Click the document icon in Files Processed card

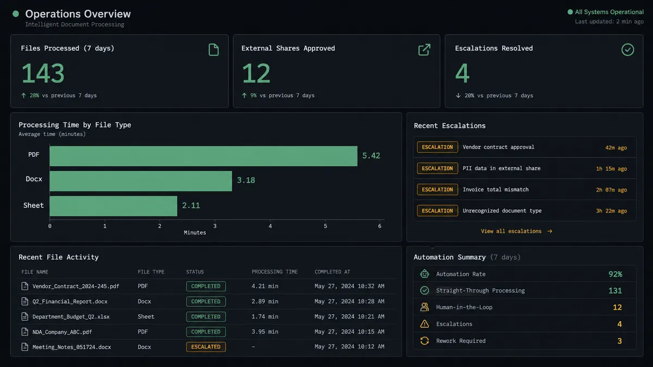pyautogui.click(x=214, y=50)
